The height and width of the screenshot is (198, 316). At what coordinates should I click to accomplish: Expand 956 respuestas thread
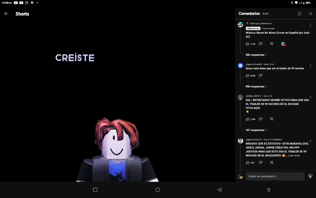click(256, 87)
